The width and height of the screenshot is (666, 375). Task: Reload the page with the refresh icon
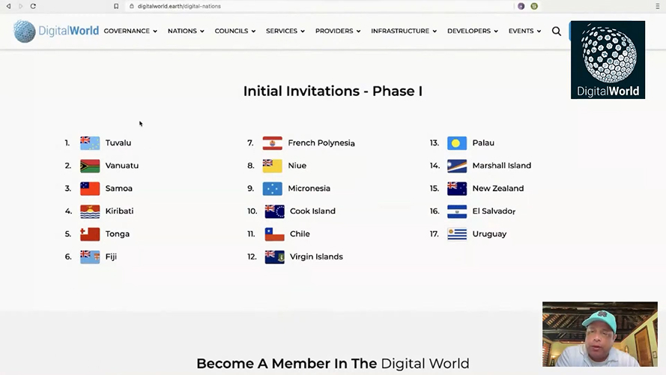(33, 6)
